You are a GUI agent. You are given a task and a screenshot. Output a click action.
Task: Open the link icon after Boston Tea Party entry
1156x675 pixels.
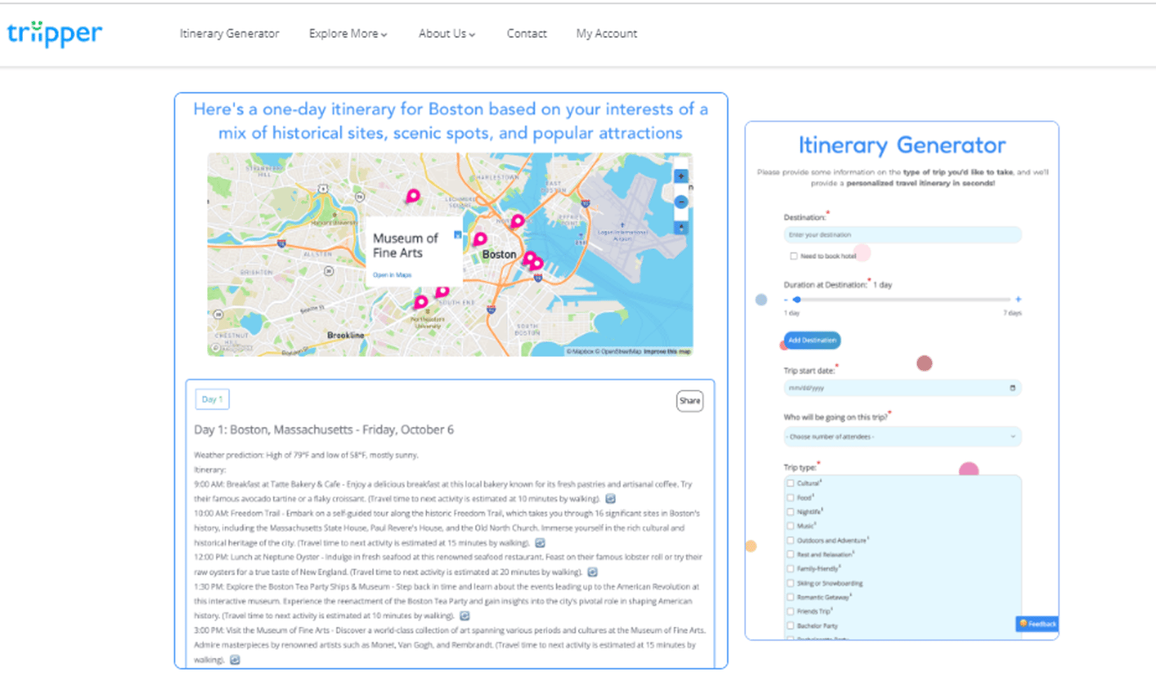click(x=466, y=616)
